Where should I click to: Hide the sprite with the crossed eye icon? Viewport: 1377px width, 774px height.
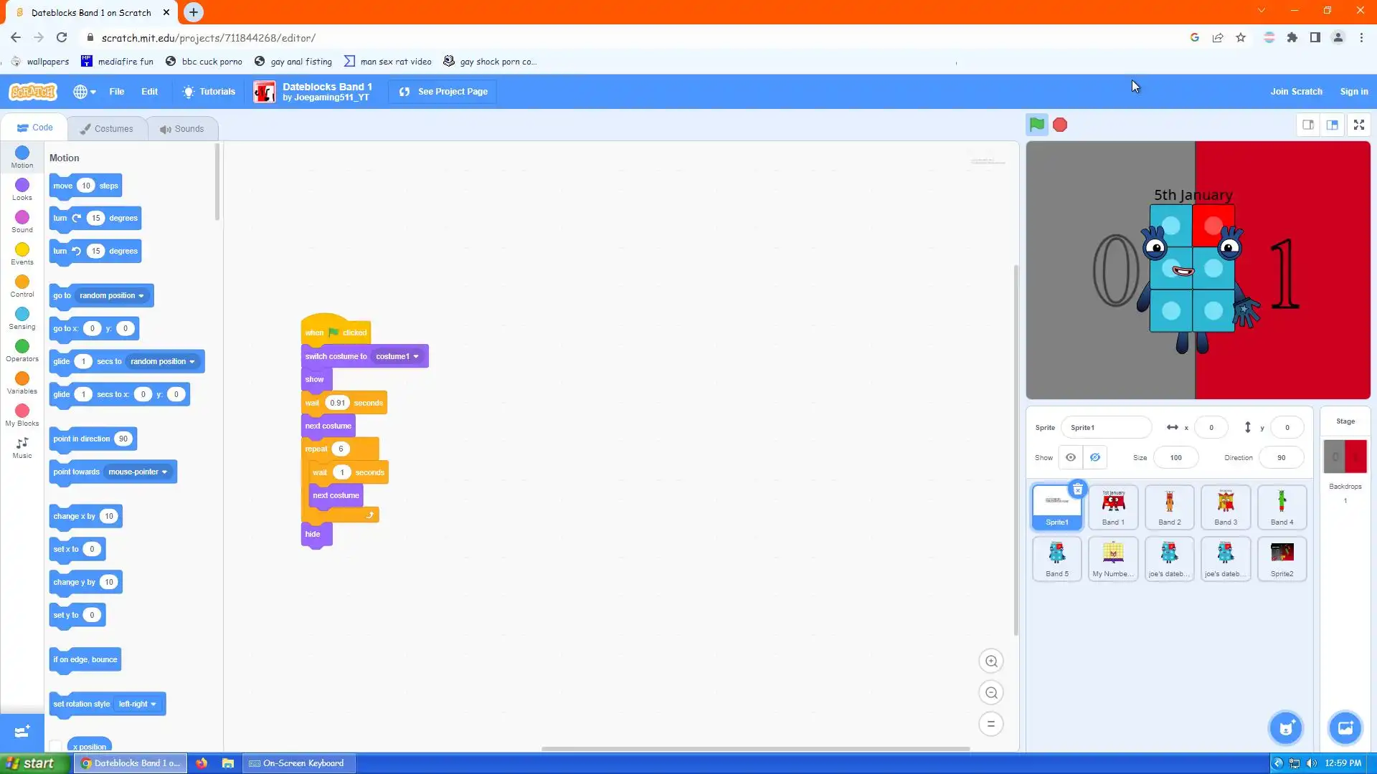(1095, 457)
